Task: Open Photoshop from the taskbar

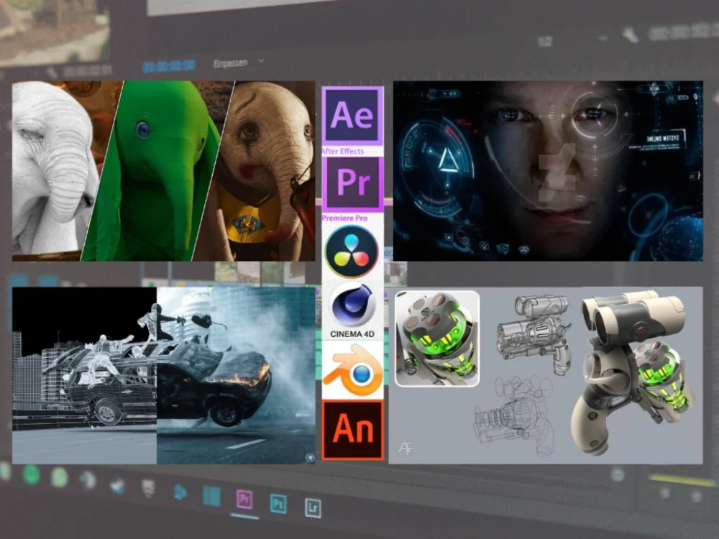Action: tap(277, 503)
